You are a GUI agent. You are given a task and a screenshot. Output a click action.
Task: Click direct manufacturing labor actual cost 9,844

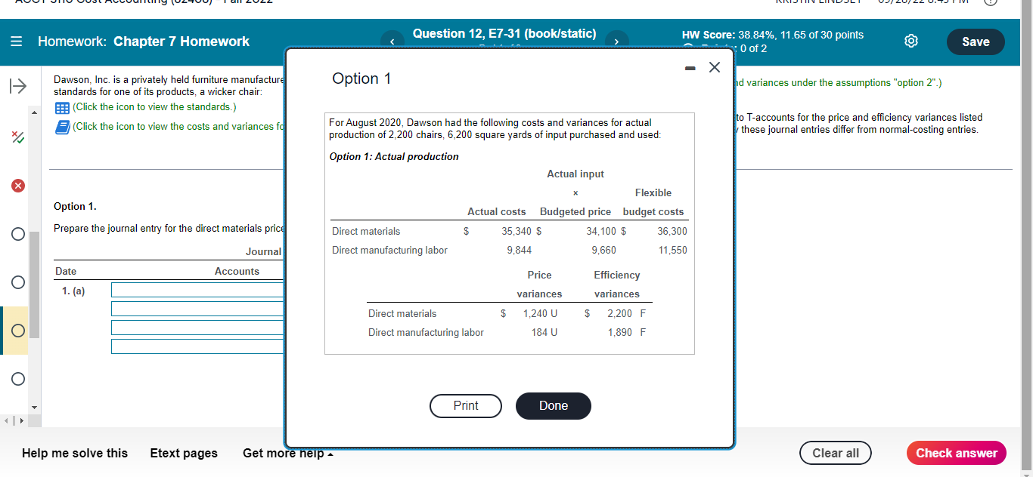520,250
